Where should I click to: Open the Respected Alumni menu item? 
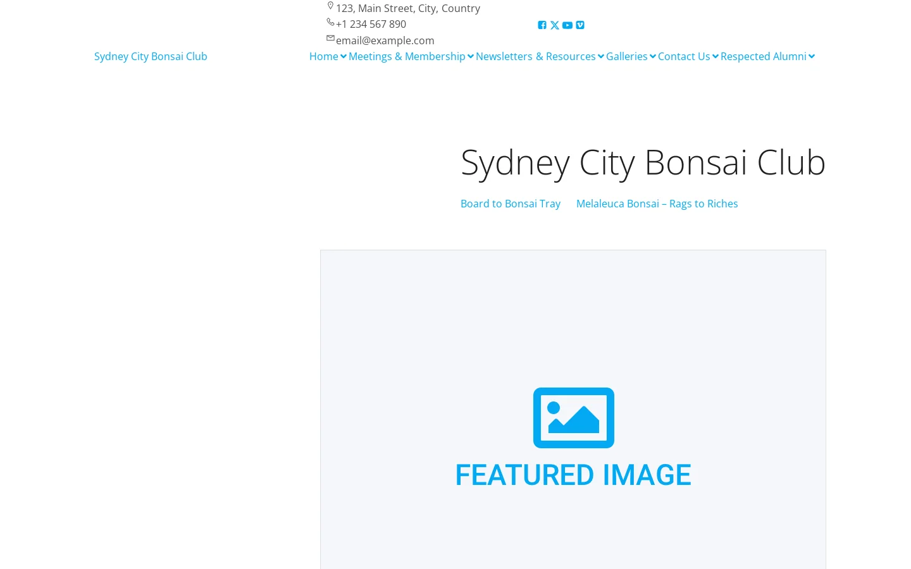[764, 56]
